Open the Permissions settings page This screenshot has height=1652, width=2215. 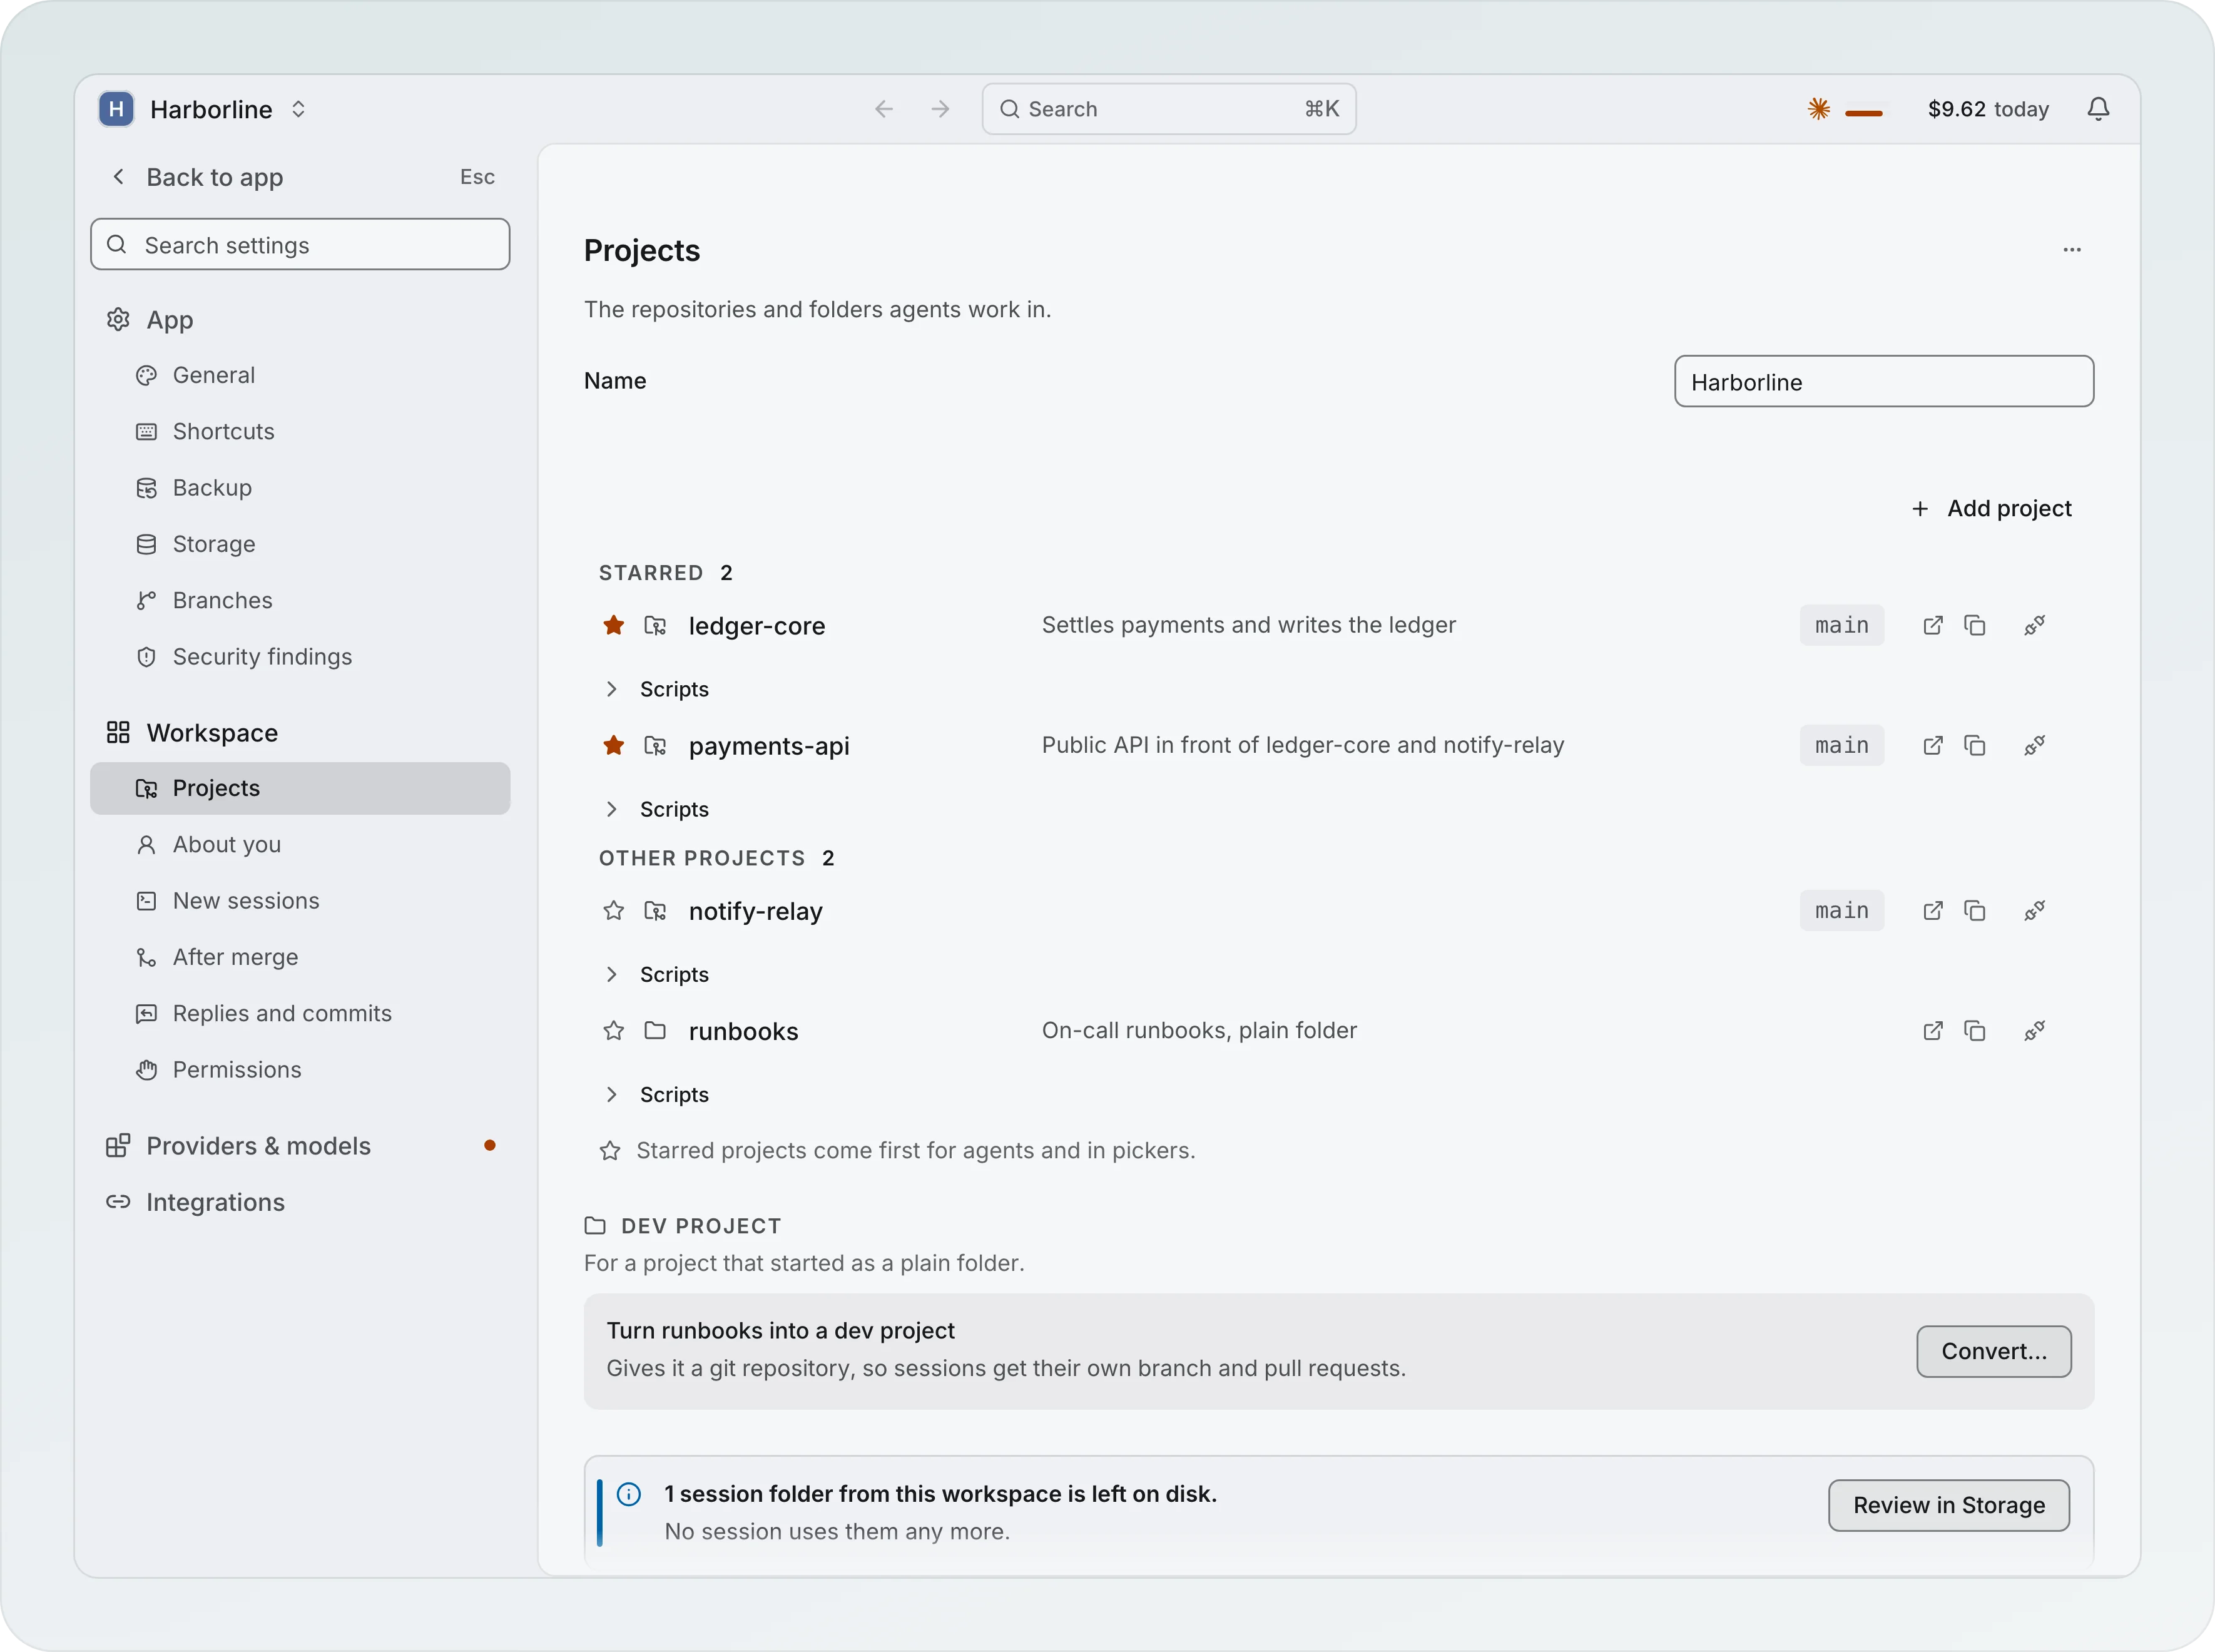pyautogui.click(x=300, y=1070)
